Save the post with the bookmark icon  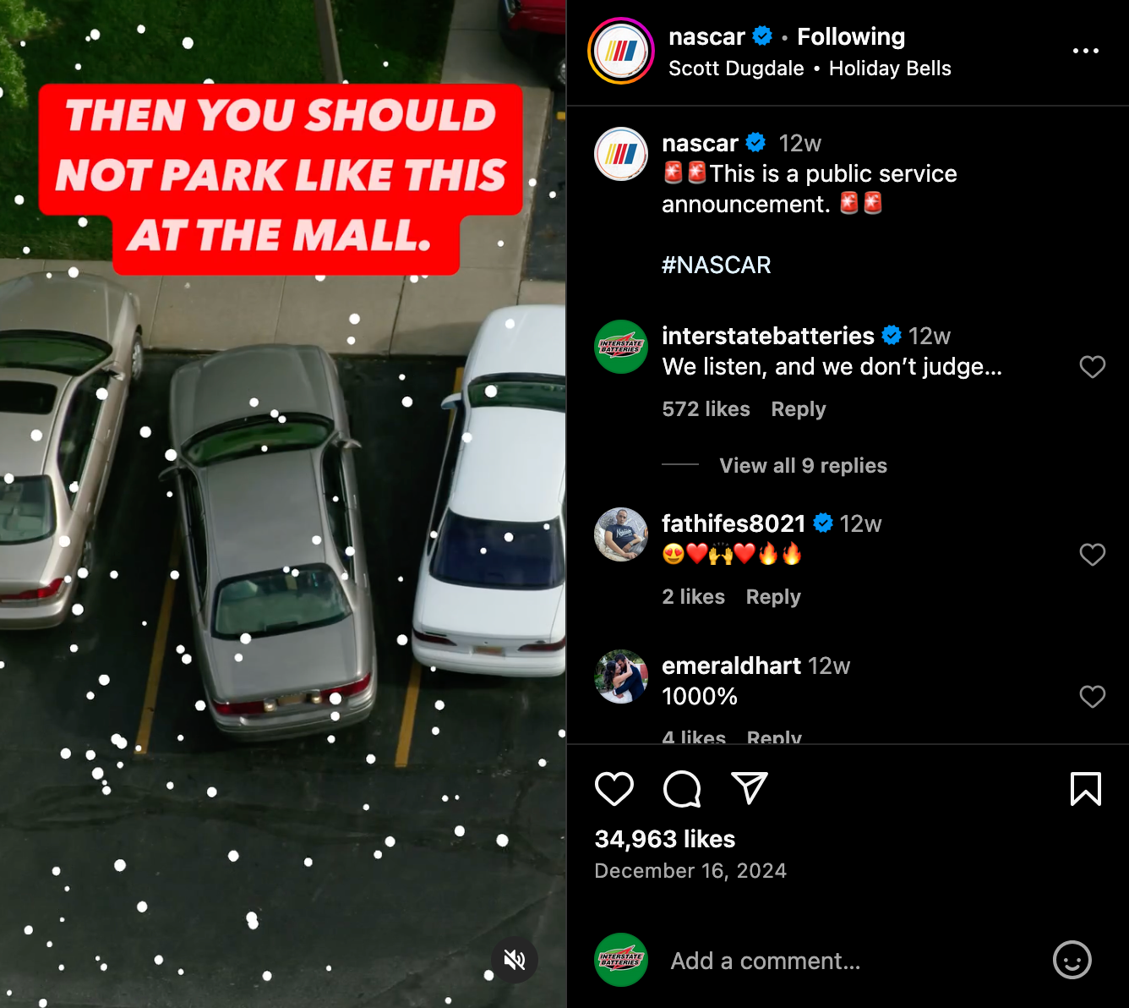pos(1086,789)
